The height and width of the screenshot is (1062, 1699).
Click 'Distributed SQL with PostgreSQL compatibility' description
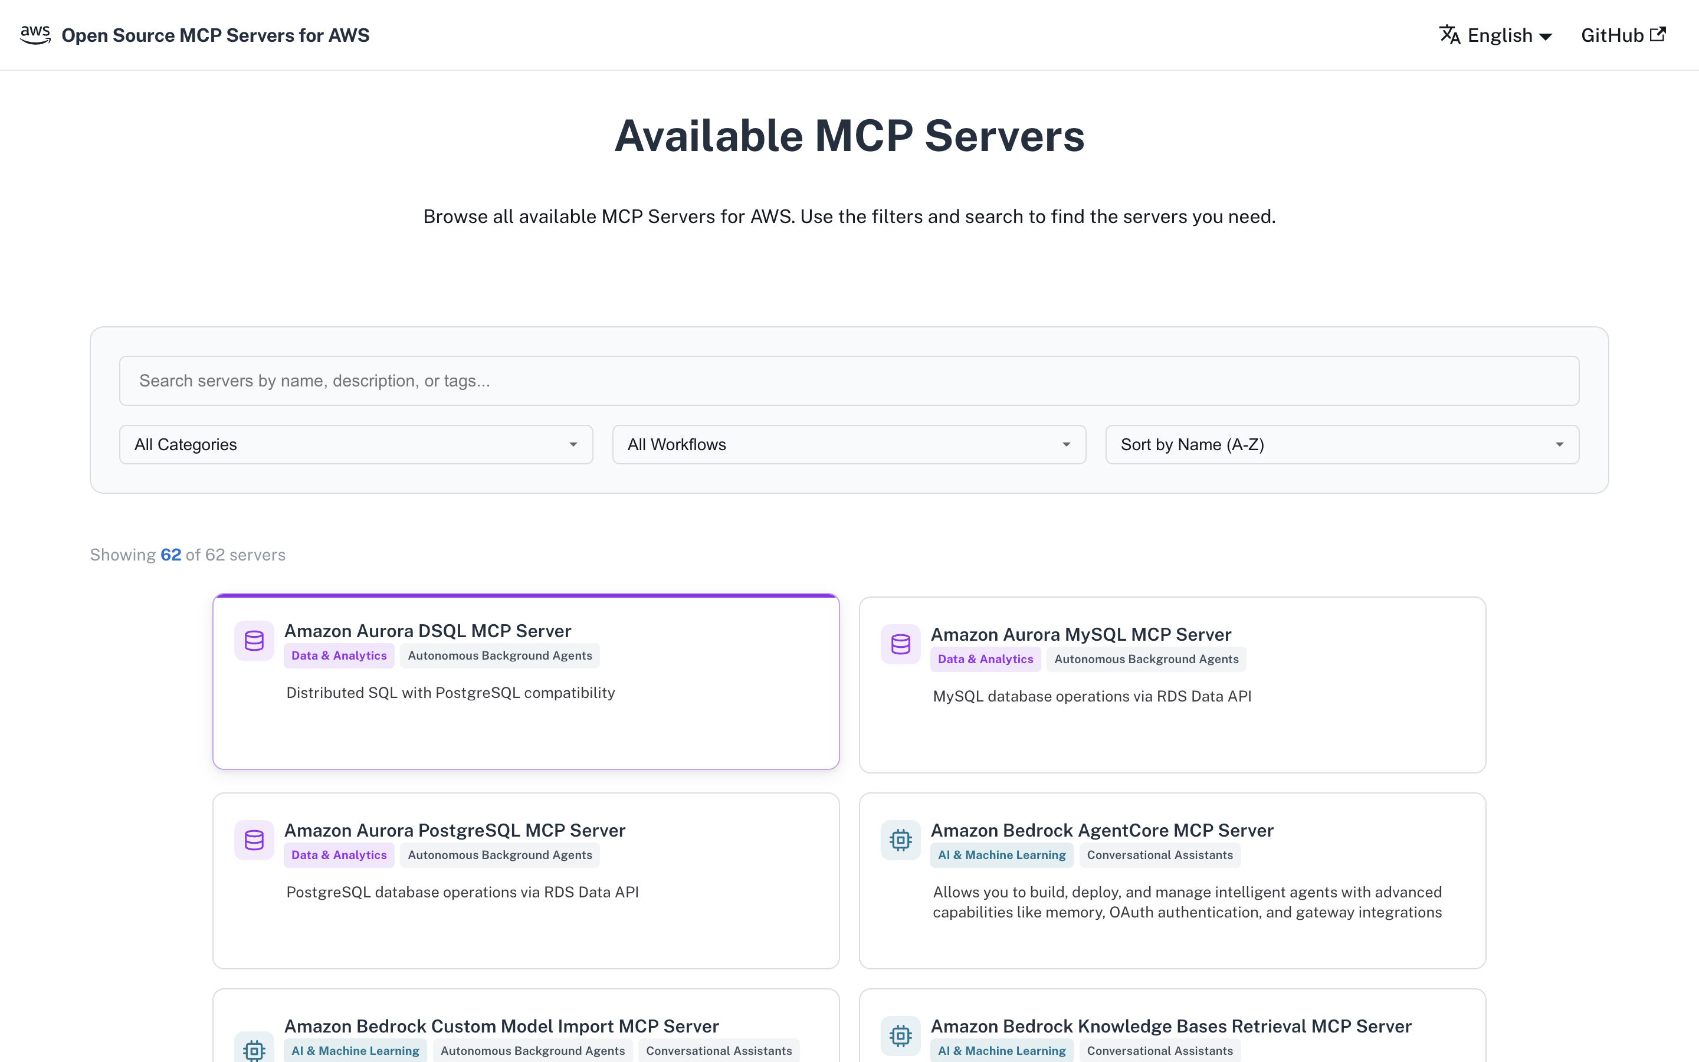point(451,693)
